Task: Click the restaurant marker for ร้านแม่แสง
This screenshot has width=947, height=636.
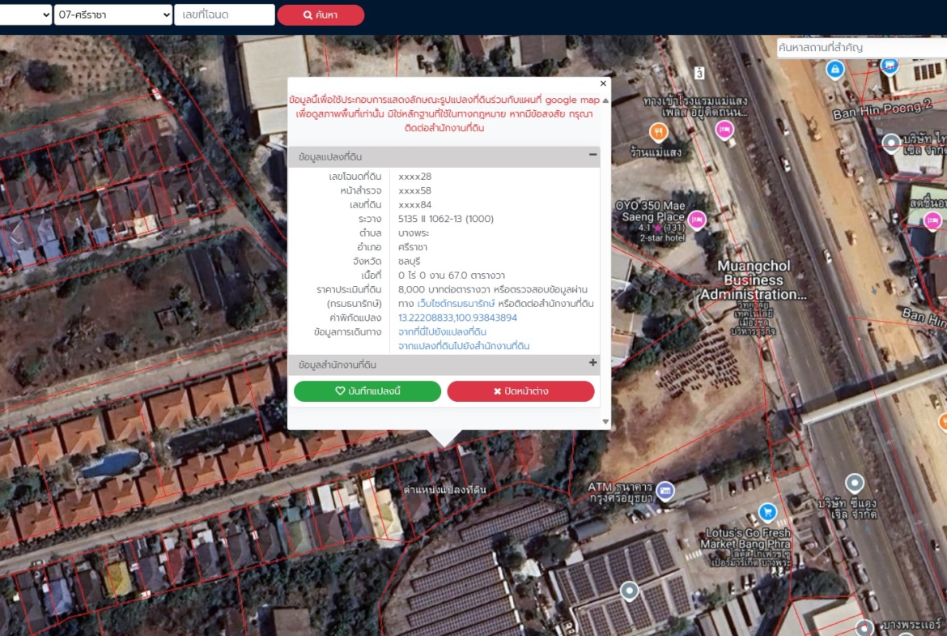Action: click(659, 131)
